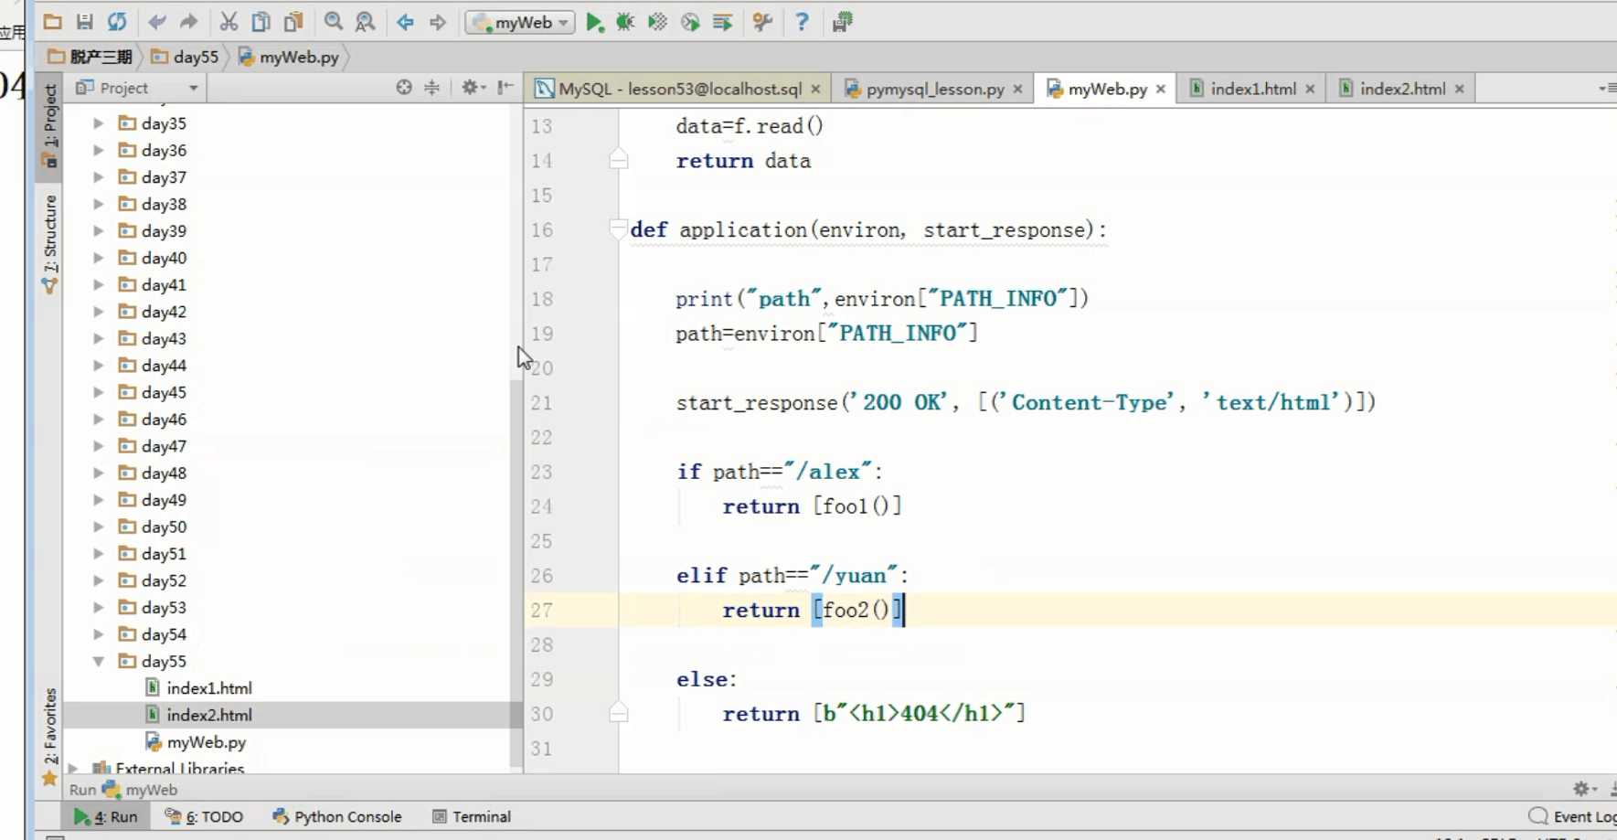
Task: Toggle the 6: TODO tool window
Action: (x=204, y=816)
